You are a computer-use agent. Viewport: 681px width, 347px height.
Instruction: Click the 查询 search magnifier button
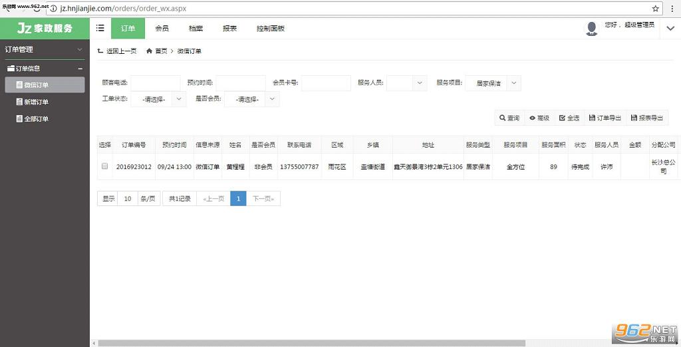tap(509, 118)
